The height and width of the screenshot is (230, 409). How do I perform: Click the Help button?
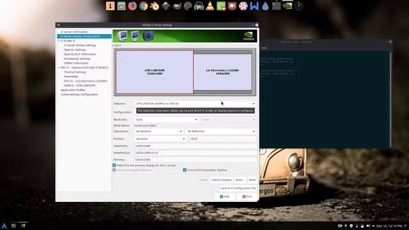224,196
